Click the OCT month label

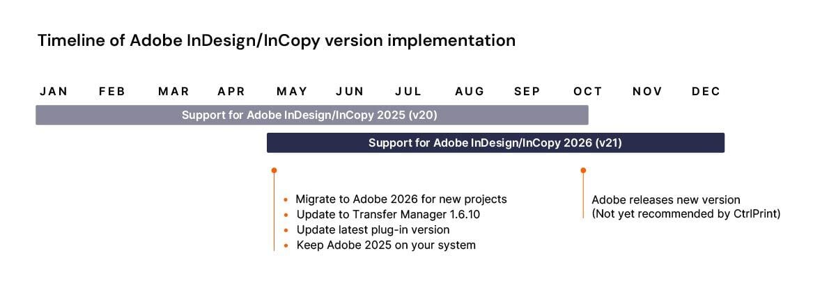[x=588, y=91]
